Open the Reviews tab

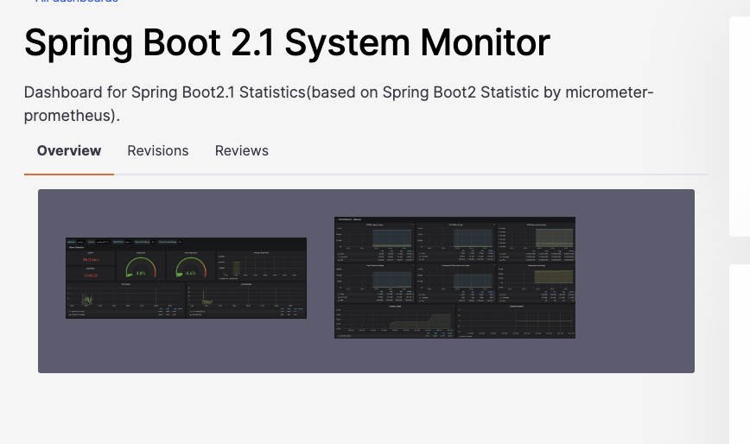pyautogui.click(x=242, y=151)
